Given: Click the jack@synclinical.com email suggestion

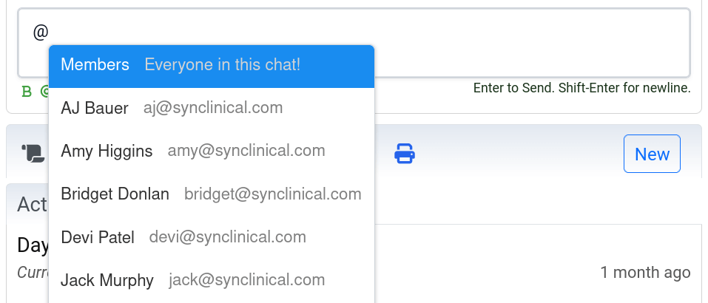Looking at the screenshot, I should pos(247,281).
